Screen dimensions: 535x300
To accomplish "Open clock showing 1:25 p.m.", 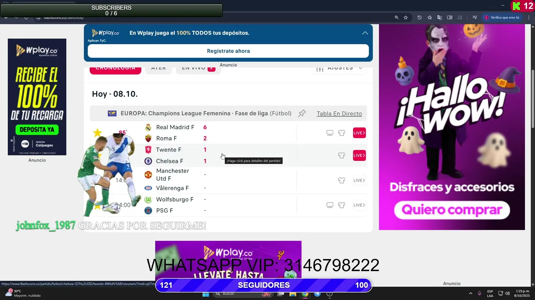I will point(522,293).
